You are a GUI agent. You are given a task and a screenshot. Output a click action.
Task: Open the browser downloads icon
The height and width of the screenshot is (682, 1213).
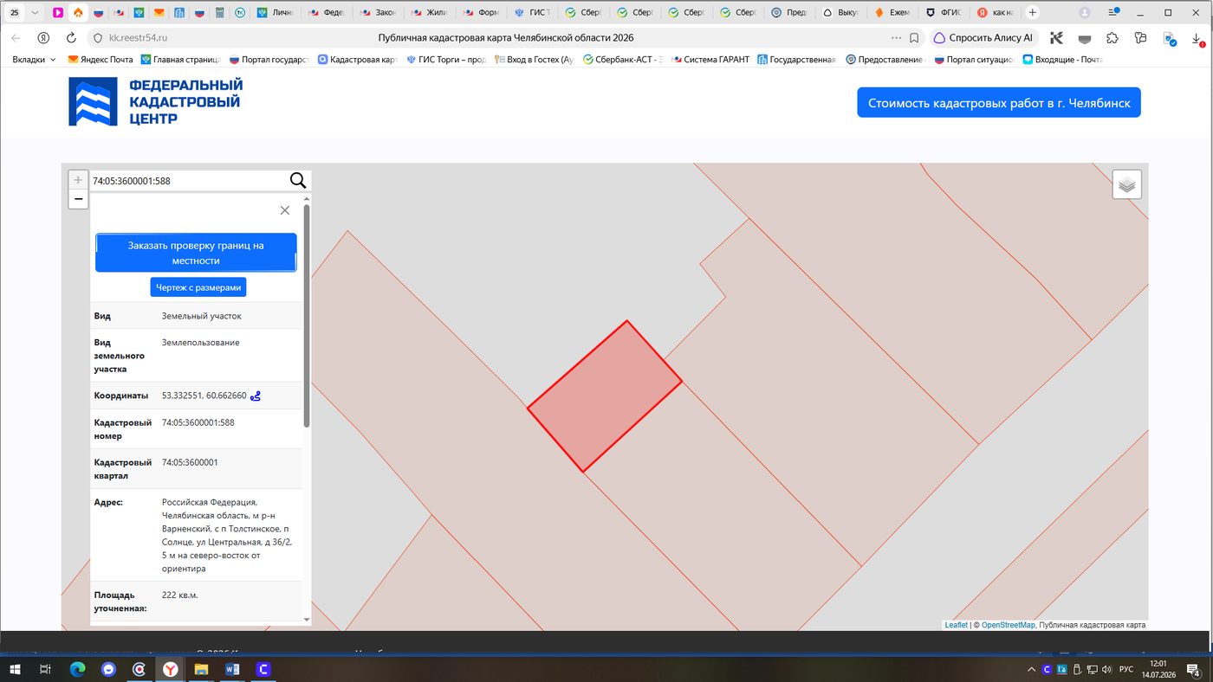click(x=1197, y=38)
